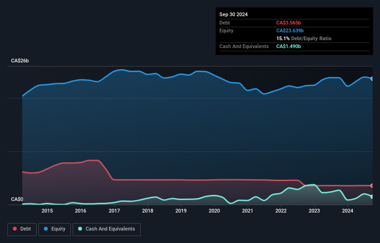Click the CA$26b y-axis label

click(x=20, y=61)
